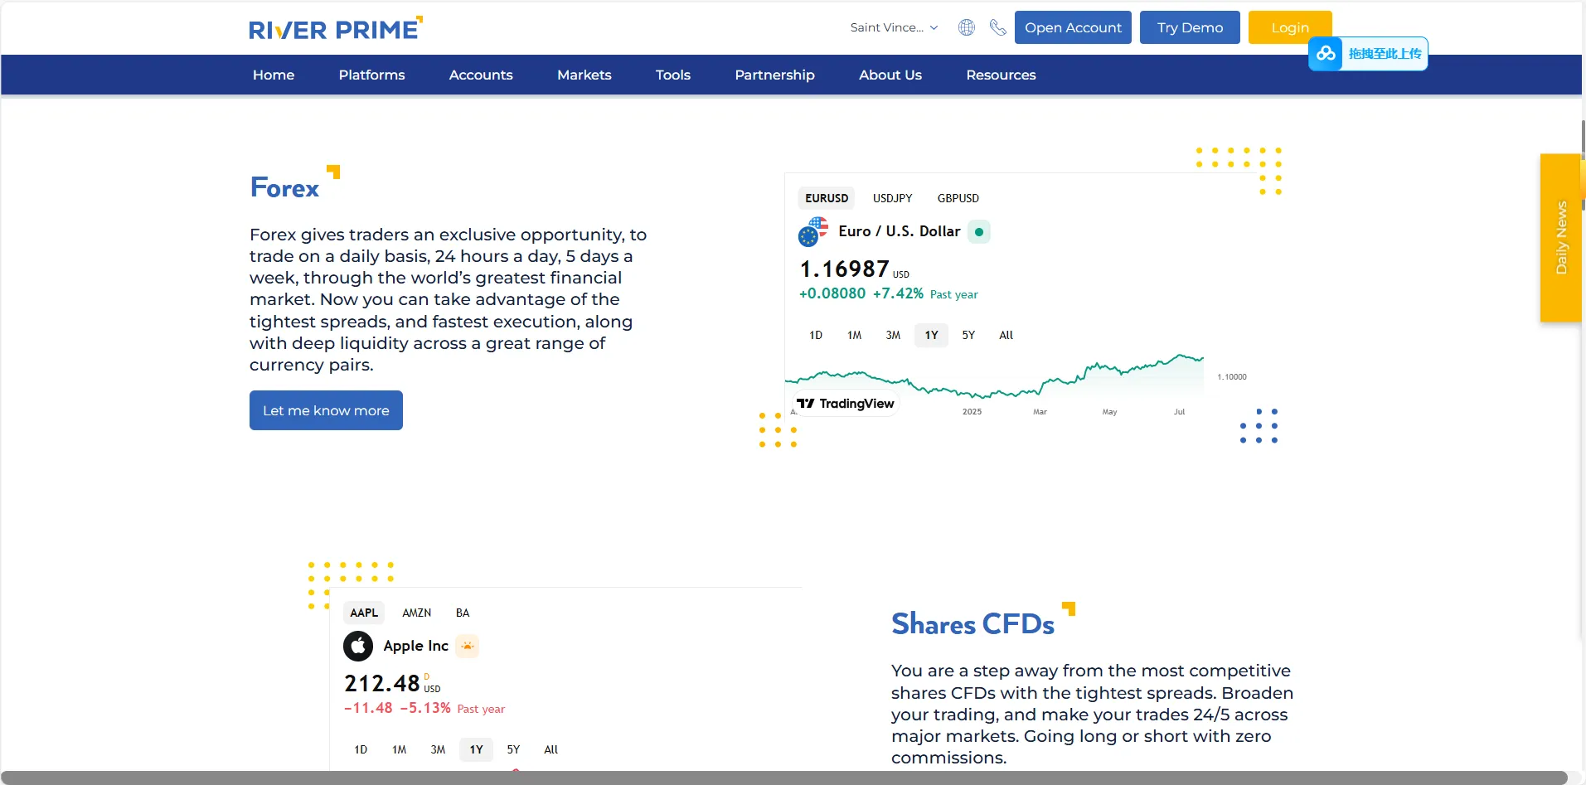This screenshot has width=1586, height=785.
Task: Set Forex chart range to 1Y
Action: coord(931,335)
